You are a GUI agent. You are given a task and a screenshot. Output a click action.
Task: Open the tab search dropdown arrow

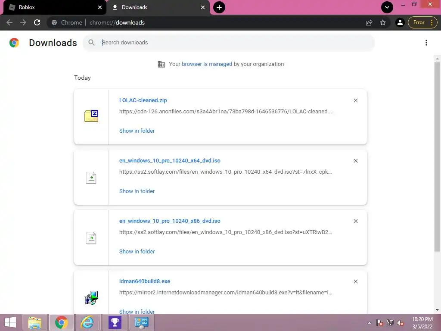[x=387, y=7]
